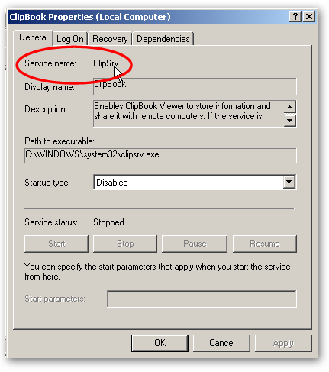
Task: Click the Service name label
Action: tap(50, 63)
